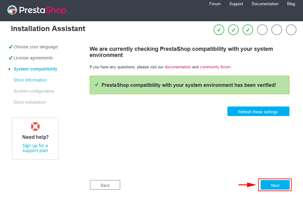Click the fifth empty step circle
Viewport: 303px width, 197px height.
277,30
